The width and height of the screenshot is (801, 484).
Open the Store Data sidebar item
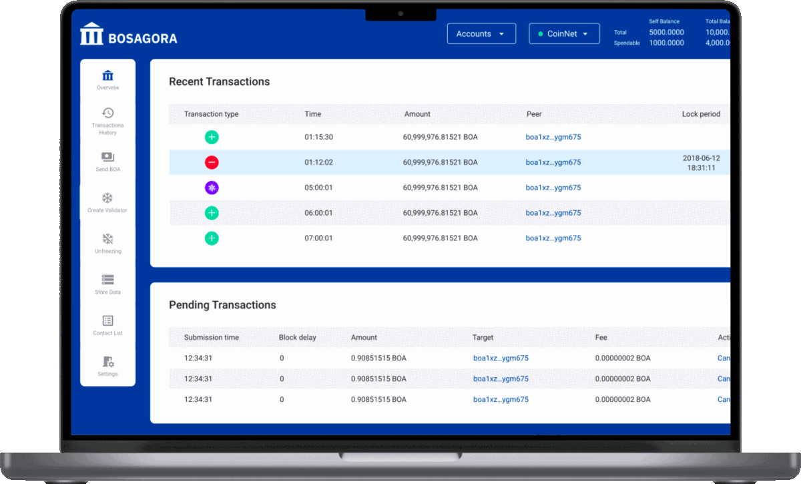[x=107, y=280]
